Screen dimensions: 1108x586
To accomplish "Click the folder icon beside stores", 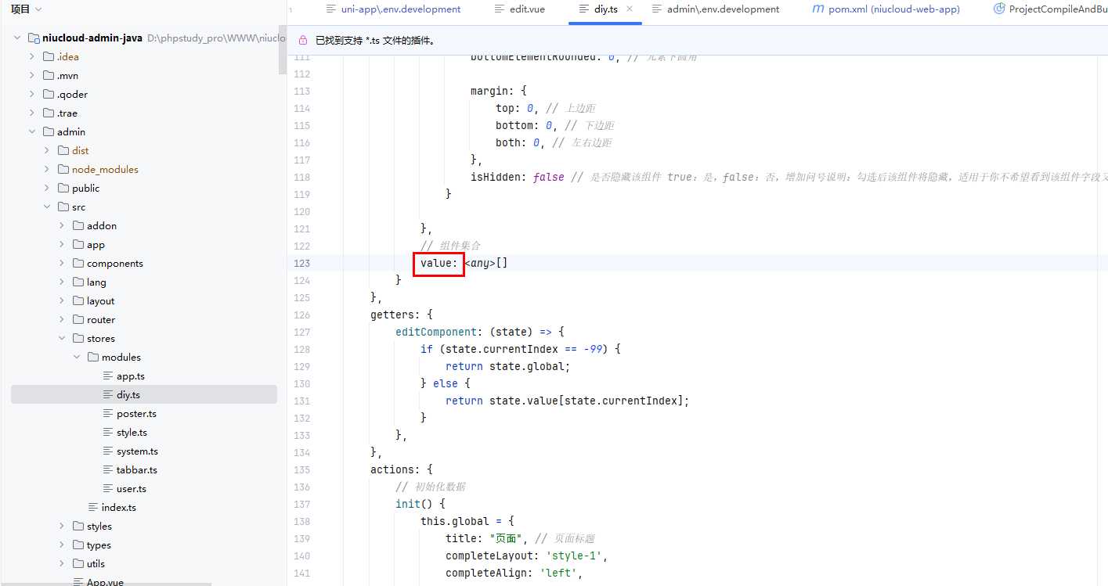I will [x=78, y=339].
